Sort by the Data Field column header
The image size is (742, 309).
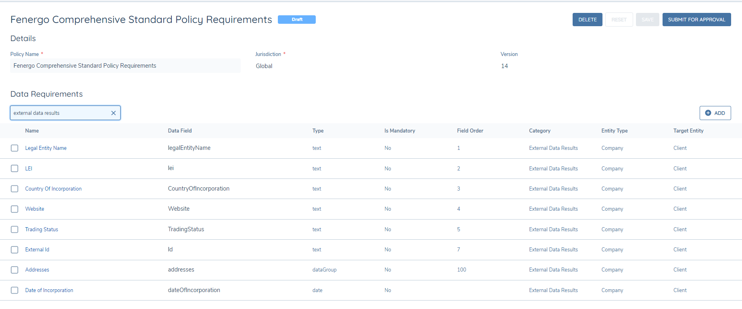click(x=180, y=131)
